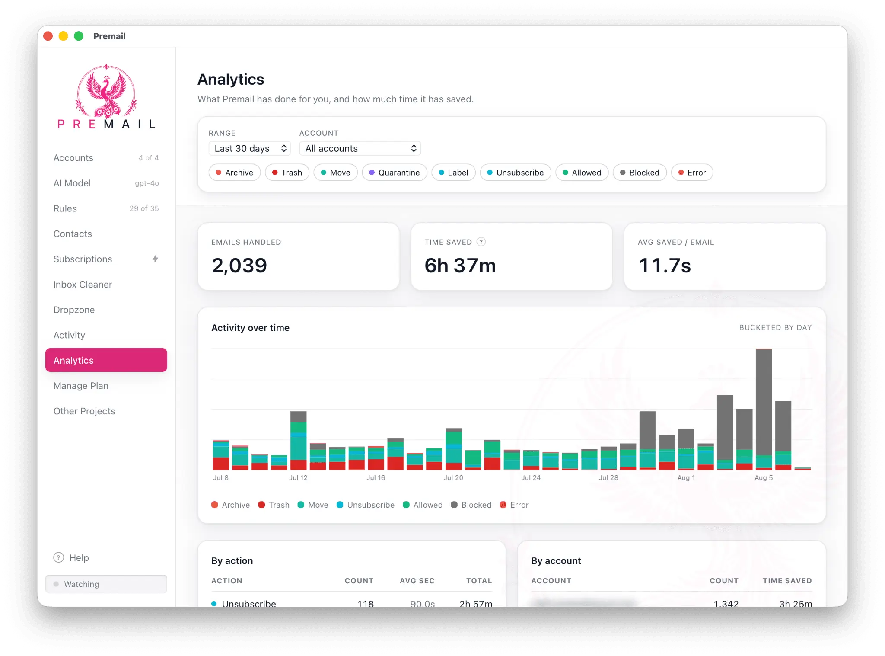This screenshot has width=885, height=656.
Task: Open Inbox Cleaner
Action: click(x=106, y=285)
